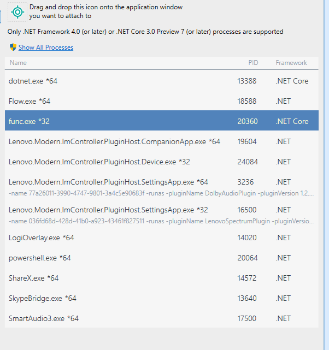Image resolution: width=329 pixels, height=350 pixels.
Task: Open the Show All Processes link
Action: (46, 48)
